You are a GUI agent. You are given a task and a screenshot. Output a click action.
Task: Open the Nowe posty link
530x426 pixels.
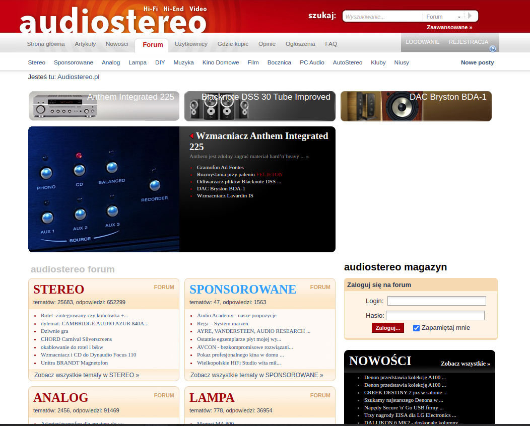pyautogui.click(x=477, y=62)
